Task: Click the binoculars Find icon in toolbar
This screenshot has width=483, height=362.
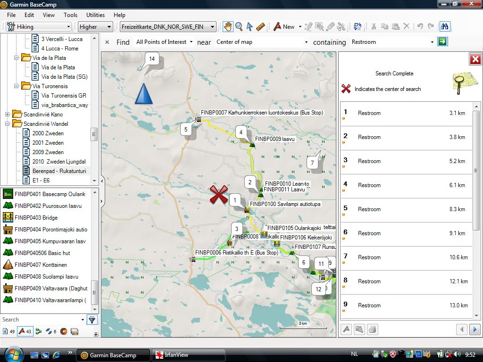Action: click(x=444, y=27)
